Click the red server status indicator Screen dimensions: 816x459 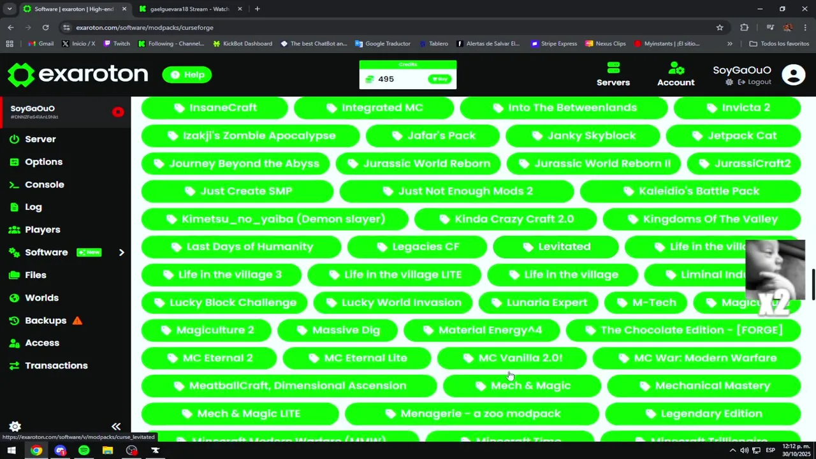coord(118,112)
